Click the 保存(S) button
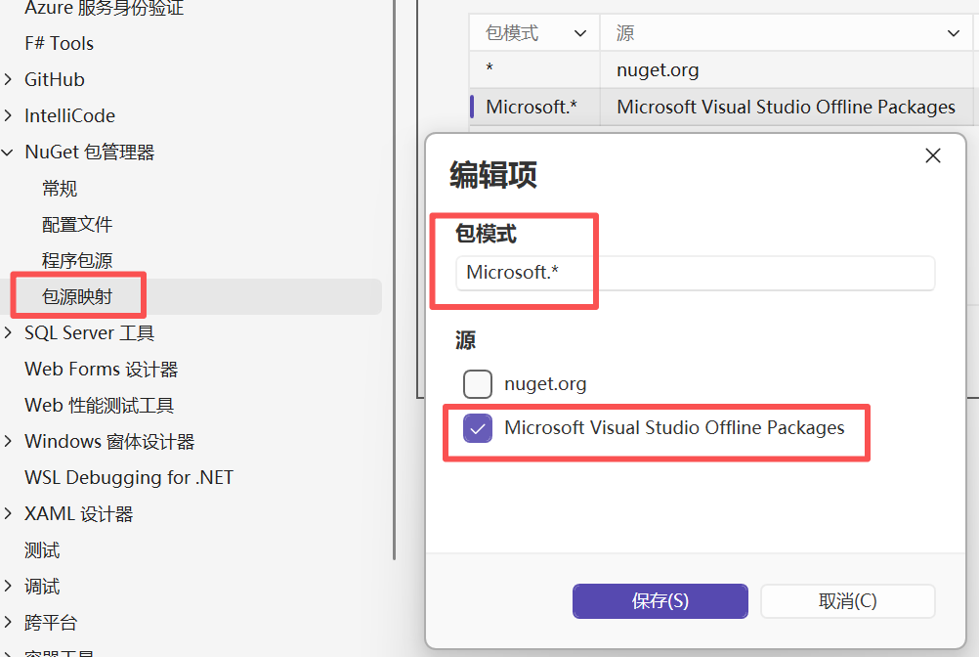The width and height of the screenshot is (979, 657). pos(660,601)
